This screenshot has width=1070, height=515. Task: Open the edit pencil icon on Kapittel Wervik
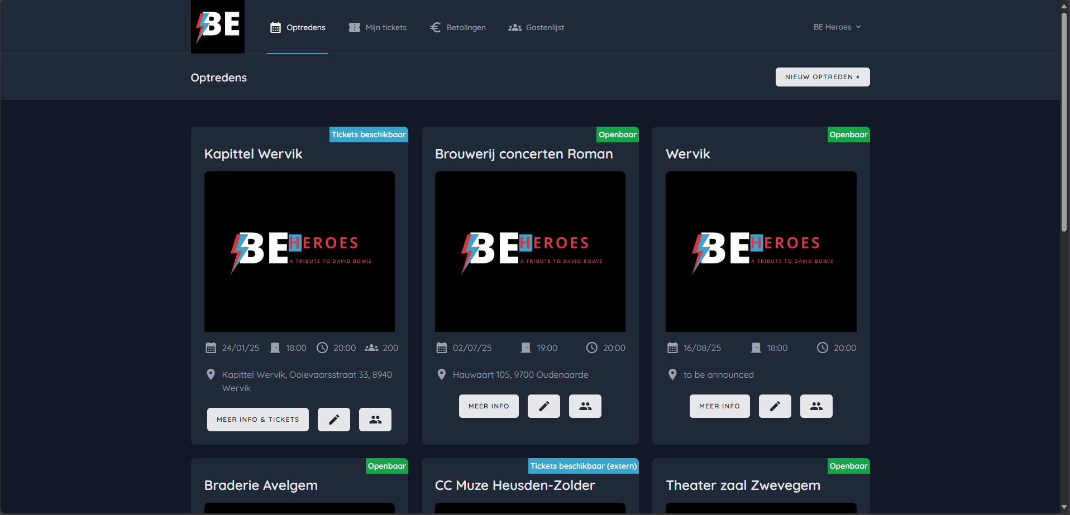coord(333,419)
